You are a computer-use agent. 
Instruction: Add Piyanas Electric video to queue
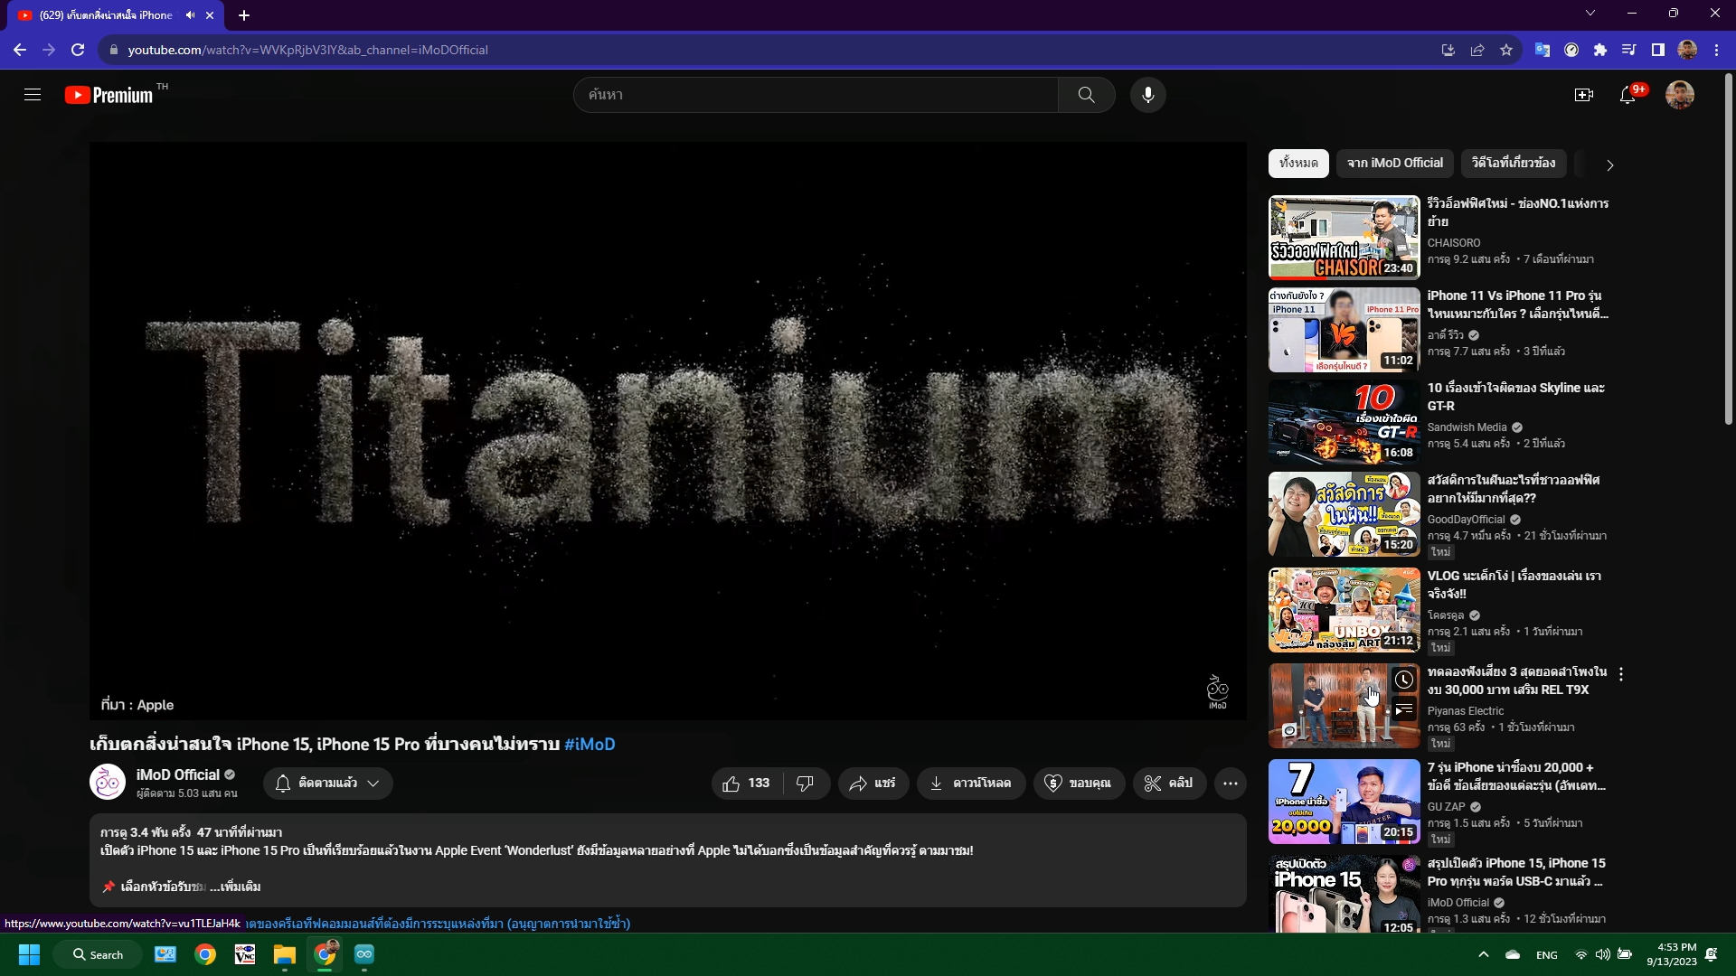point(1404,710)
